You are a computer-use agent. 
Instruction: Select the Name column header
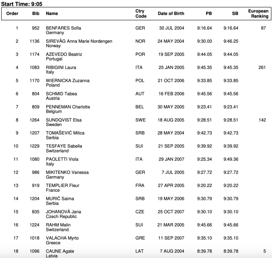point(52,14)
